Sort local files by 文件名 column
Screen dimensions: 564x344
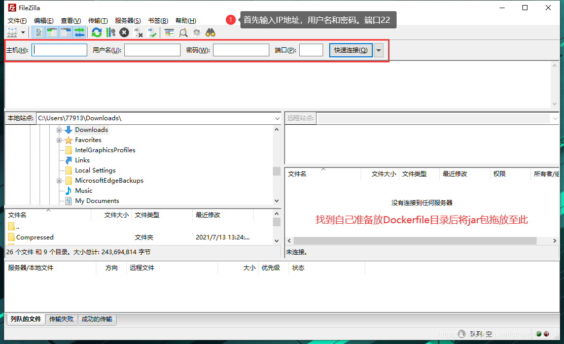click(48, 215)
